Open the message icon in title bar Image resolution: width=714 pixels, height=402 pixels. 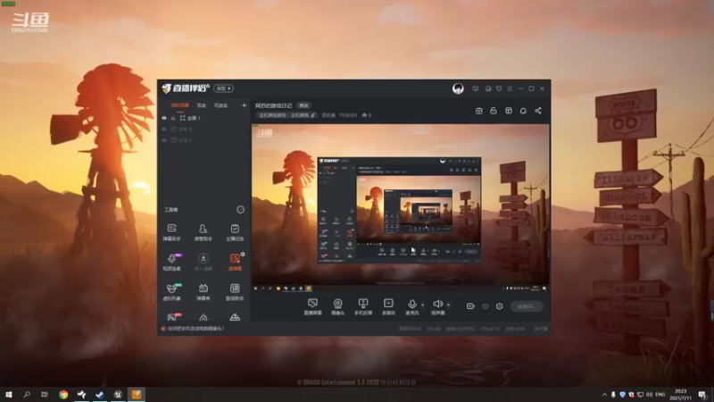tap(476, 88)
